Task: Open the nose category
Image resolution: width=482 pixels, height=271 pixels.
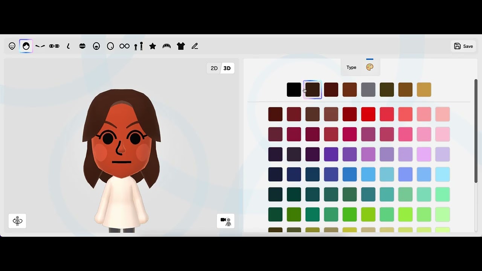Action: pyautogui.click(x=68, y=46)
